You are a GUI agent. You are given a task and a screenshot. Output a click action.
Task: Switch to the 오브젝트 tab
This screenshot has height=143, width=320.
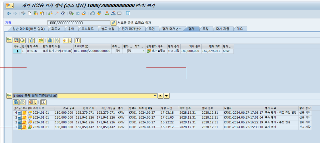click(88, 29)
